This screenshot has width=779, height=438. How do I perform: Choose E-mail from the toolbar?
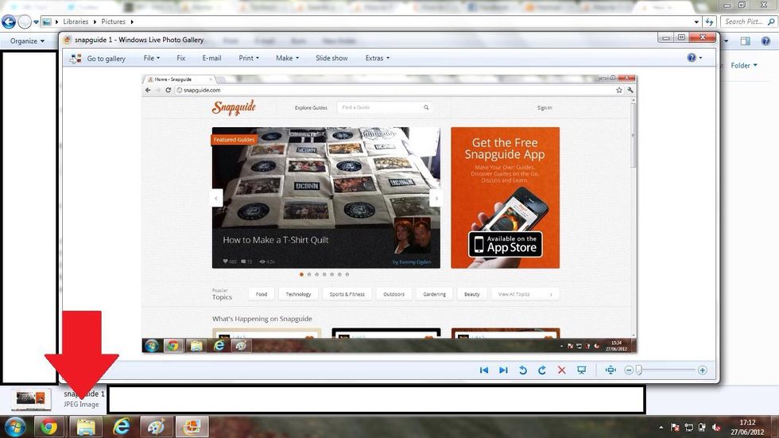point(211,58)
